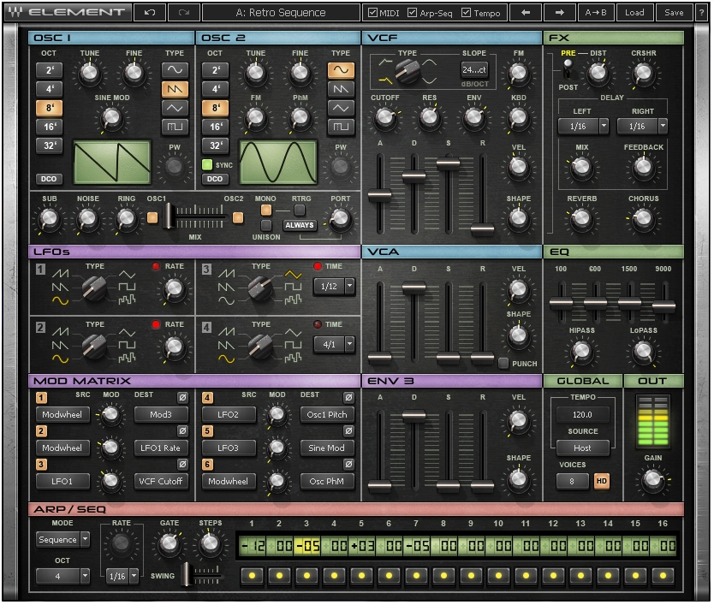The height and width of the screenshot is (605, 714).
Task: Select OSC 1 octave 16'
Action: point(49,127)
